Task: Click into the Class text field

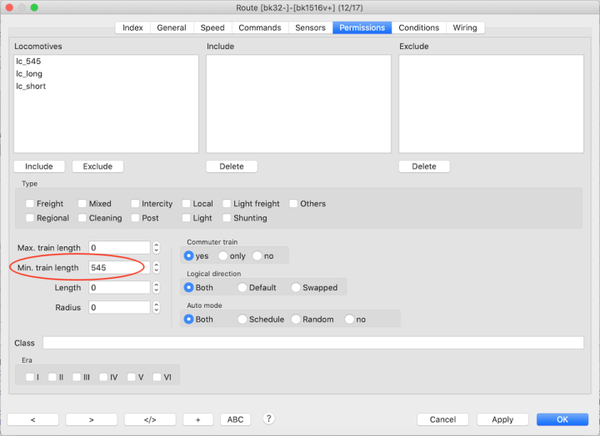Action: click(x=312, y=343)
